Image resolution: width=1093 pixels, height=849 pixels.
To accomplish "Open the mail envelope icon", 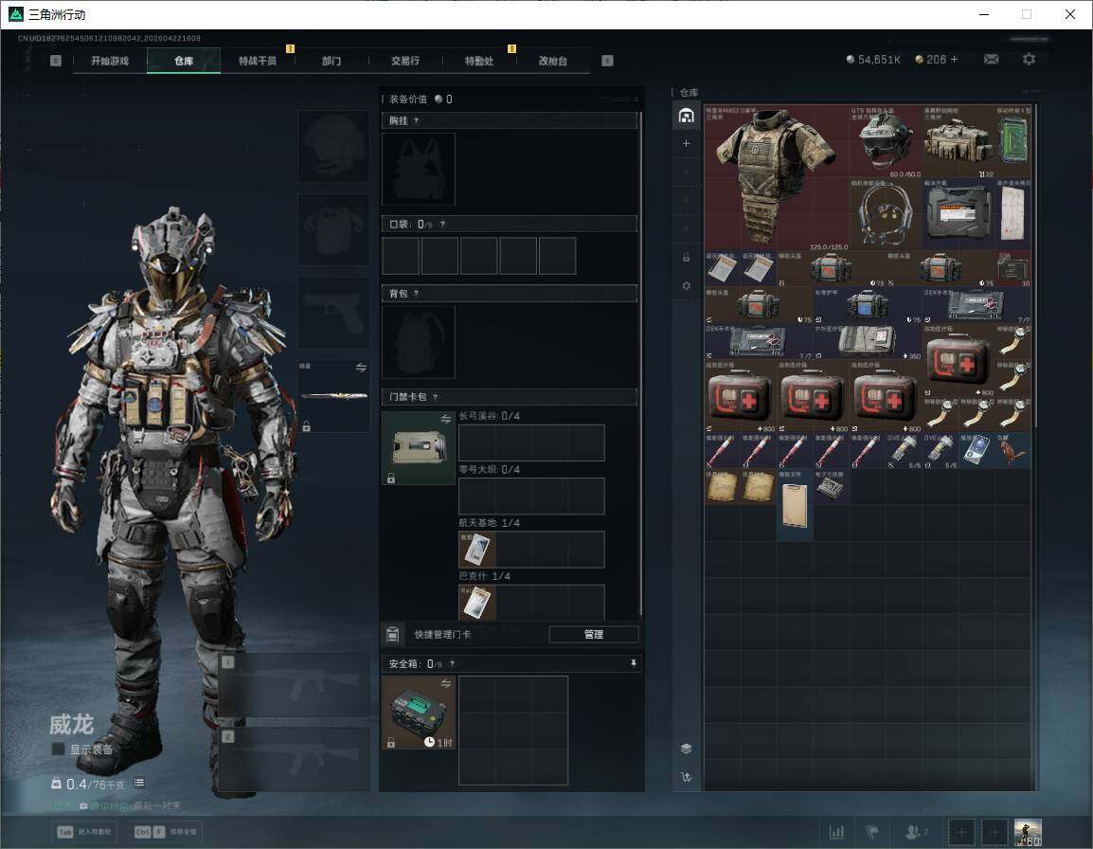I will click(992, 60).
